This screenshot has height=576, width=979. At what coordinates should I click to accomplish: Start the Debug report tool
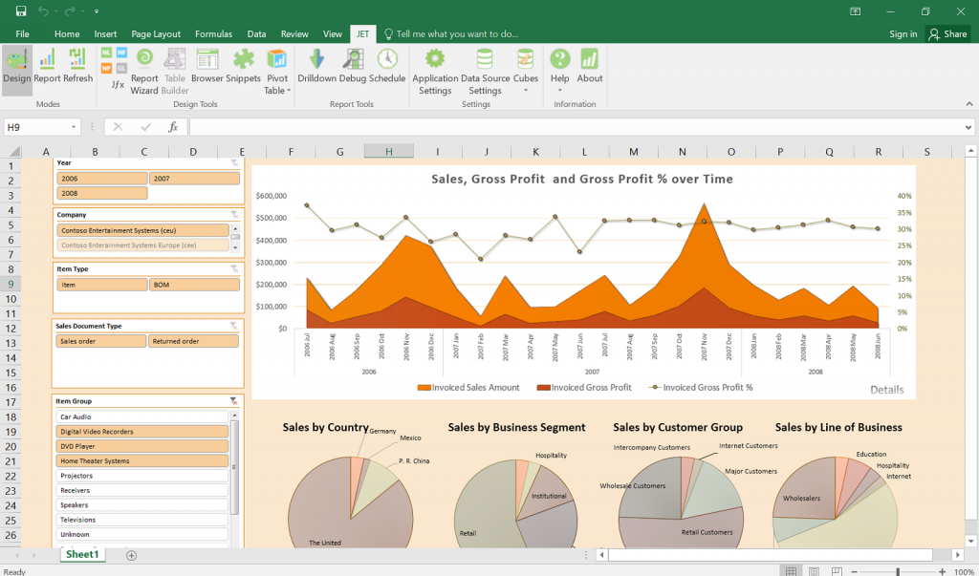(x=352, y=66)
